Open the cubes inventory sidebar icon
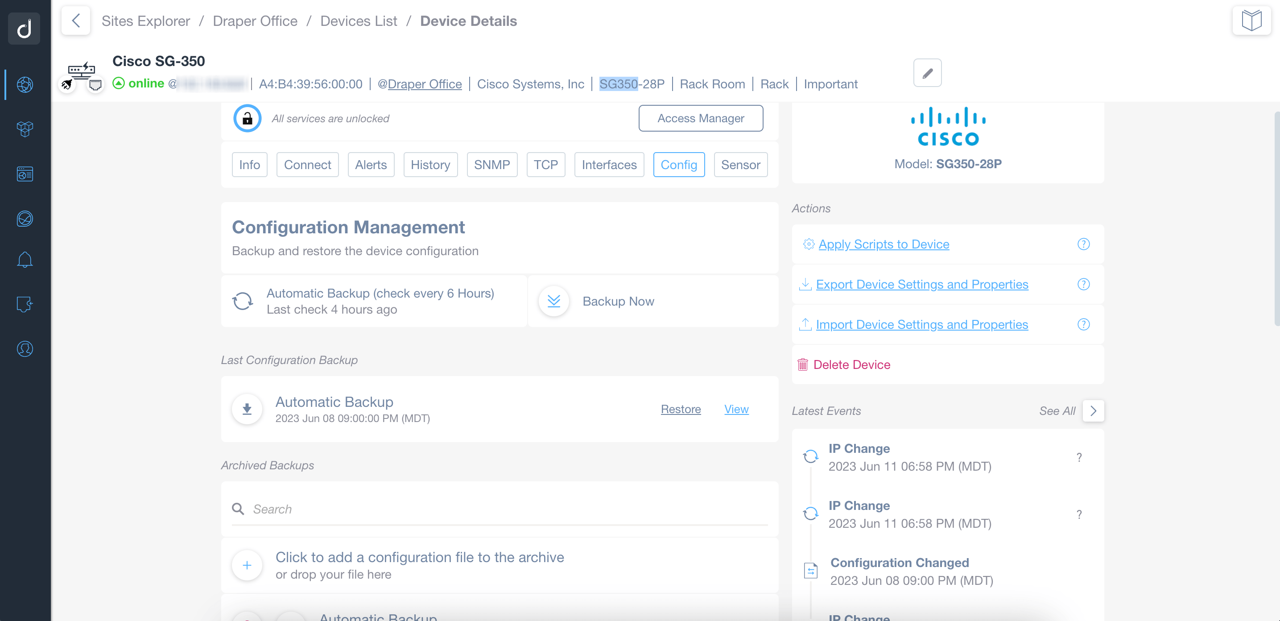Screen dimensions: 1280x621 point(25,129)
